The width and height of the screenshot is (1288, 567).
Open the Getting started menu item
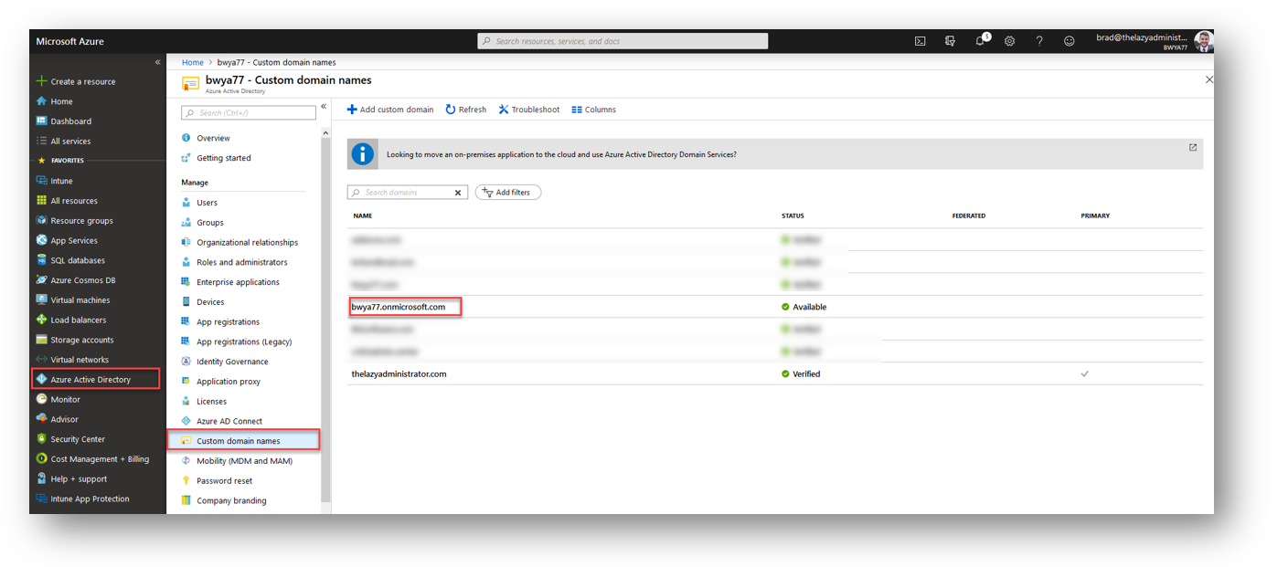(x=223, y=158)
